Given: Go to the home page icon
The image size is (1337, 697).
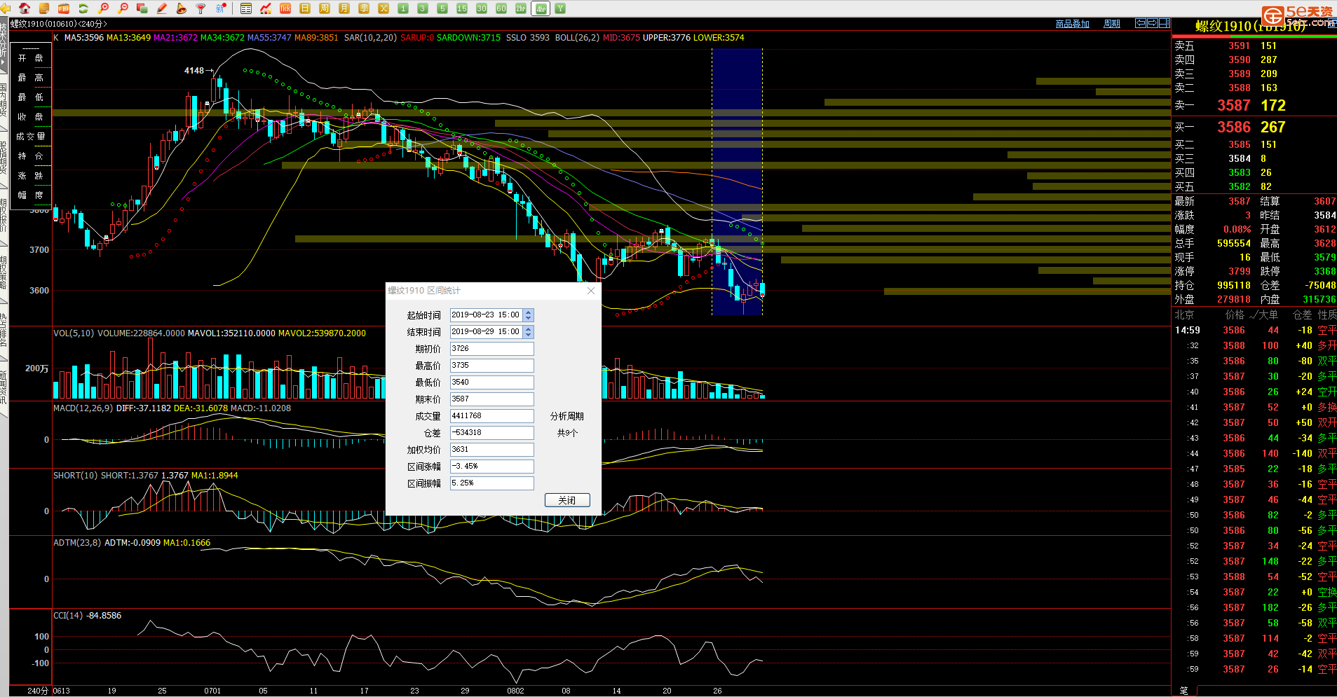Looking at the screenshot, I should point(25,8).
